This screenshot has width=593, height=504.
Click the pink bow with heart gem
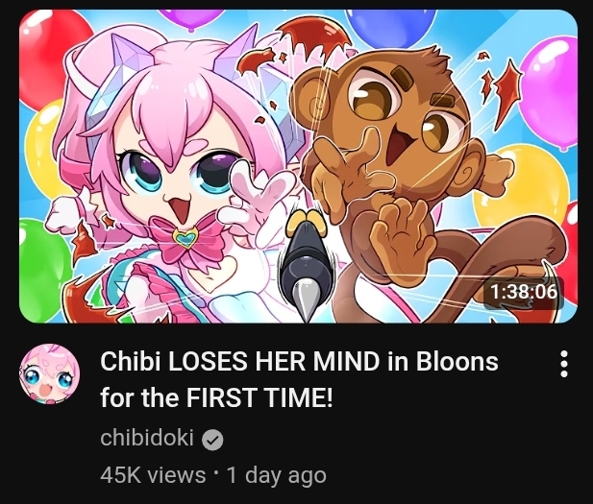coord(185,239)
